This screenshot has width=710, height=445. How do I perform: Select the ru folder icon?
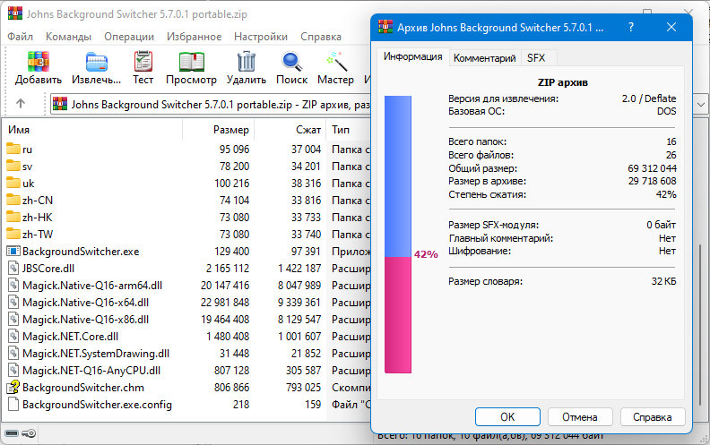point(13,149)
